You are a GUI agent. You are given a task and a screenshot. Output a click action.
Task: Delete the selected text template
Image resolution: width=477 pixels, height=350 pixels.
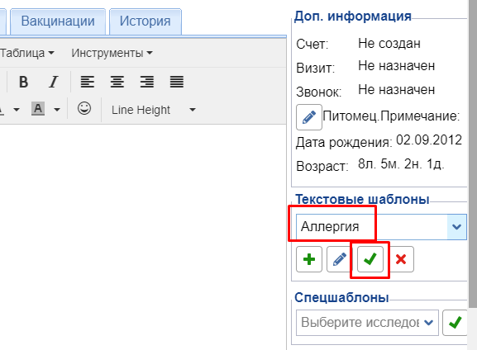pos(401,259)
